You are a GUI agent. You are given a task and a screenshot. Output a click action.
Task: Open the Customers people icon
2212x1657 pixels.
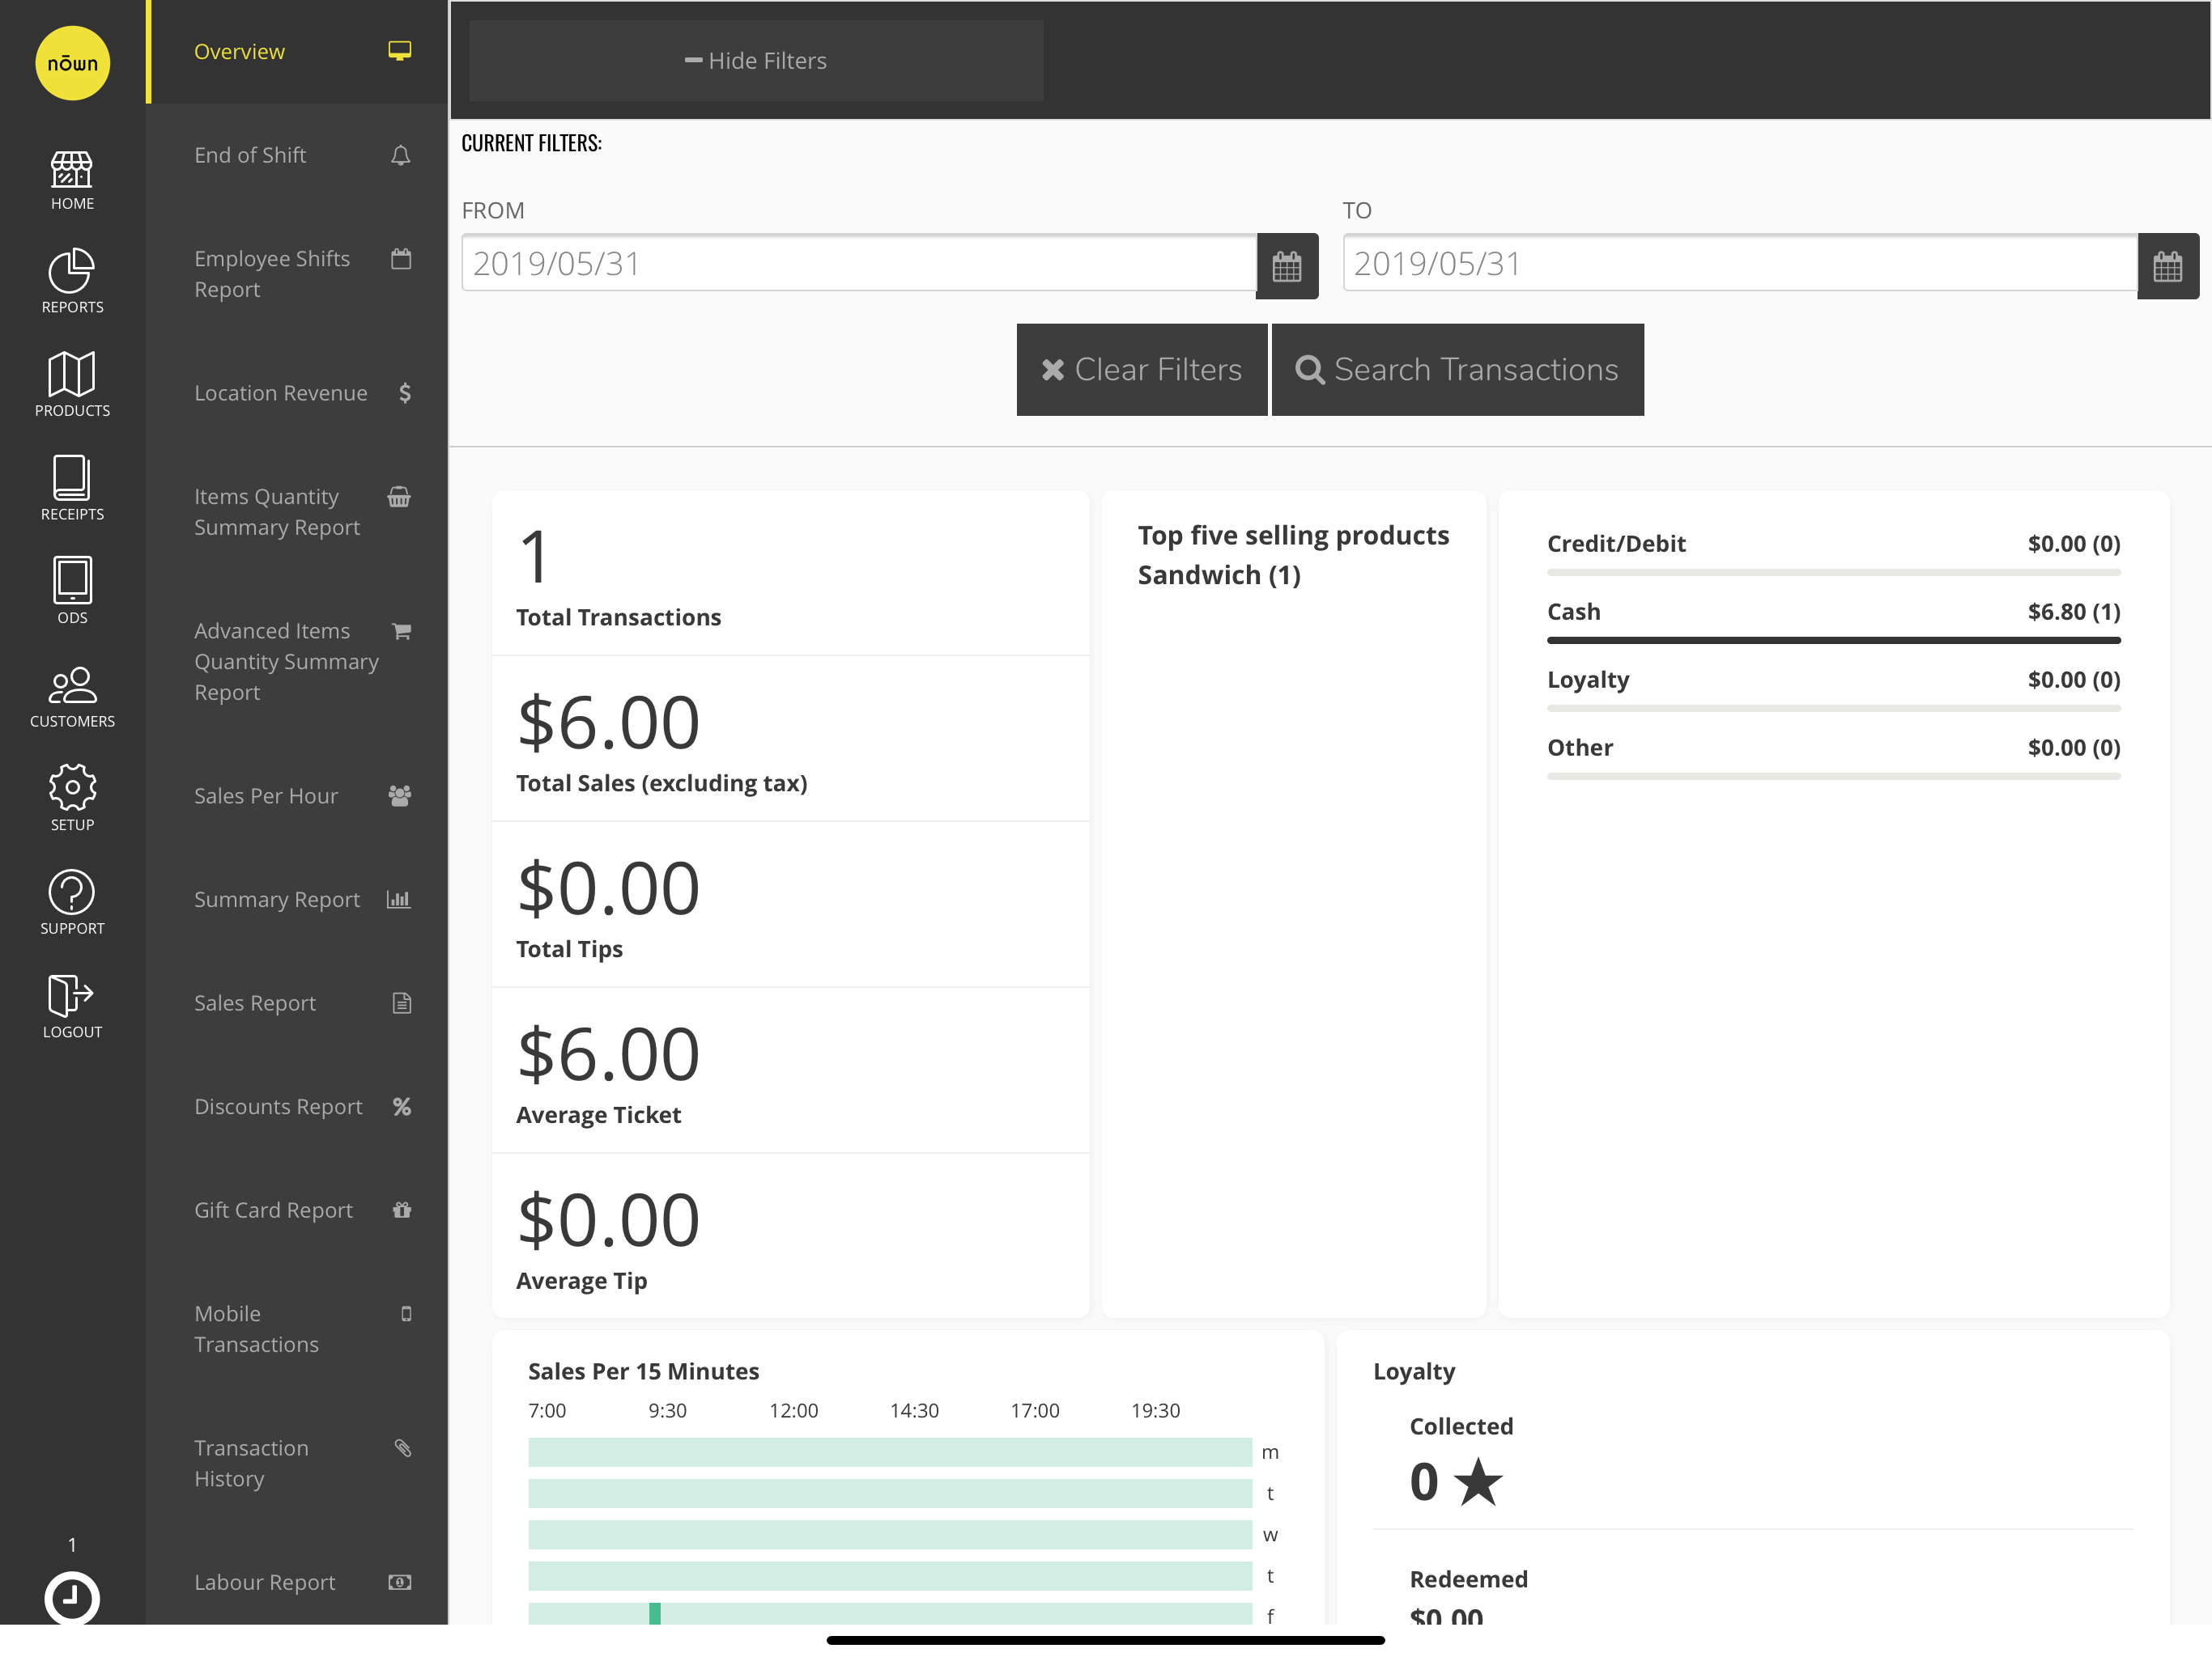coord(72,685)
